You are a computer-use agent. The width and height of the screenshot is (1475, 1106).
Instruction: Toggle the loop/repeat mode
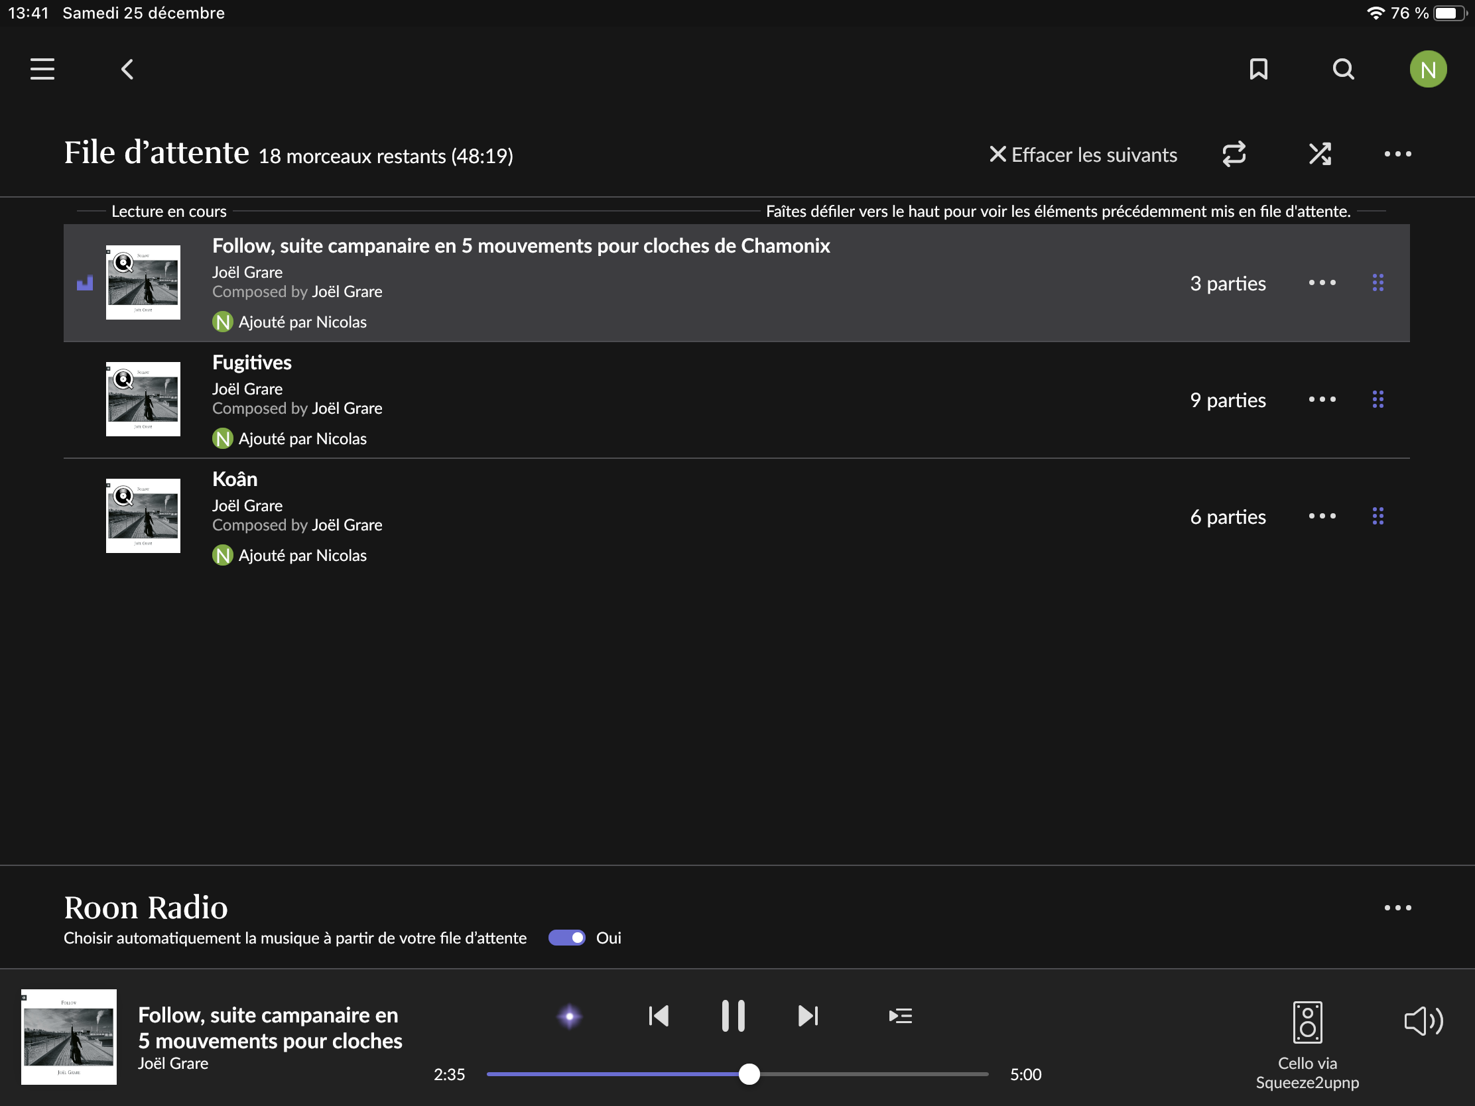[1234, 154]
